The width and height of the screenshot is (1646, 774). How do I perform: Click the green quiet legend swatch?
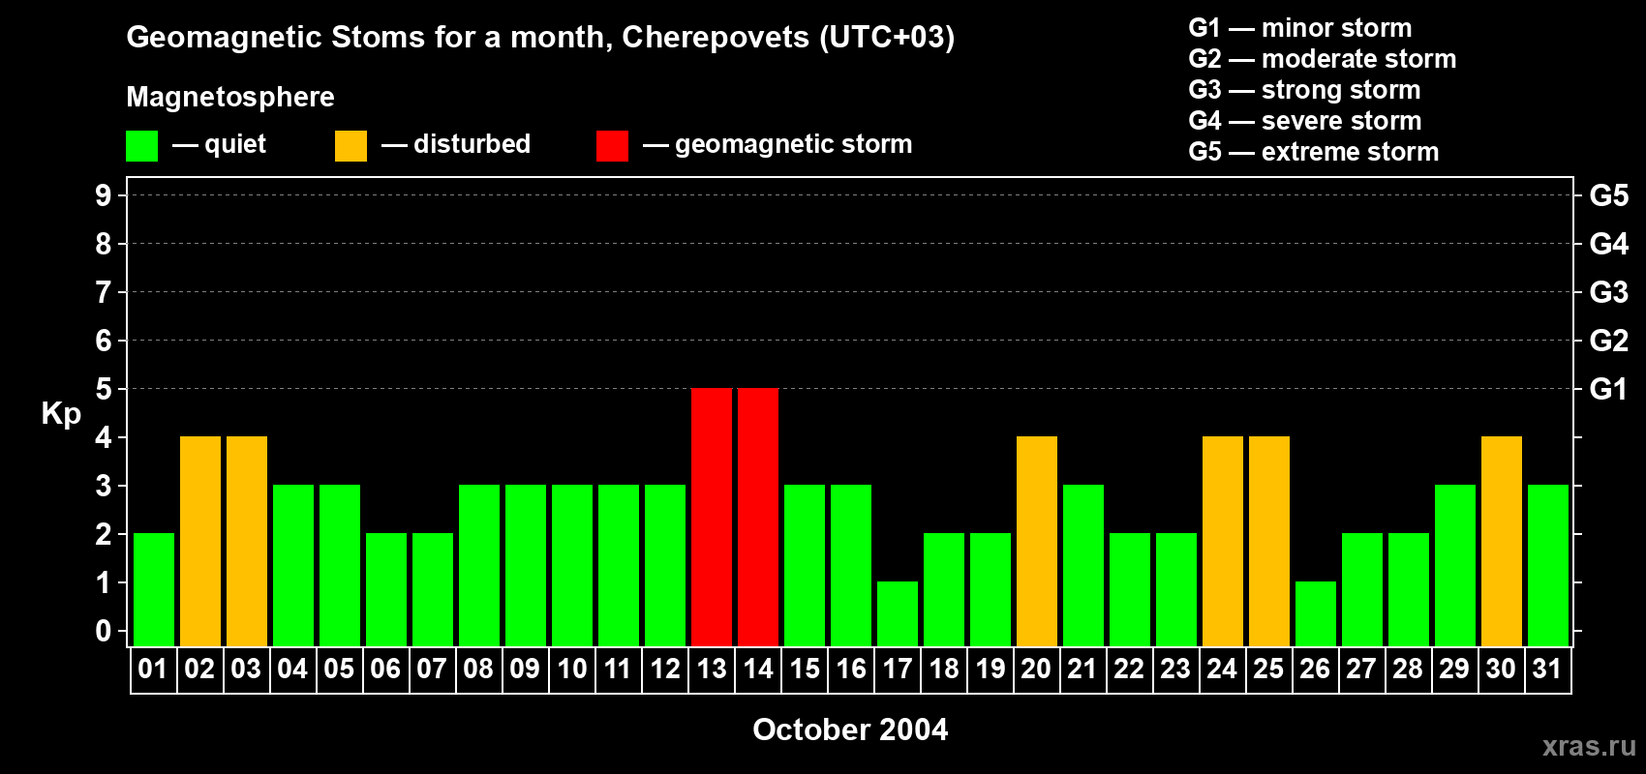click(x=141, y=146)
